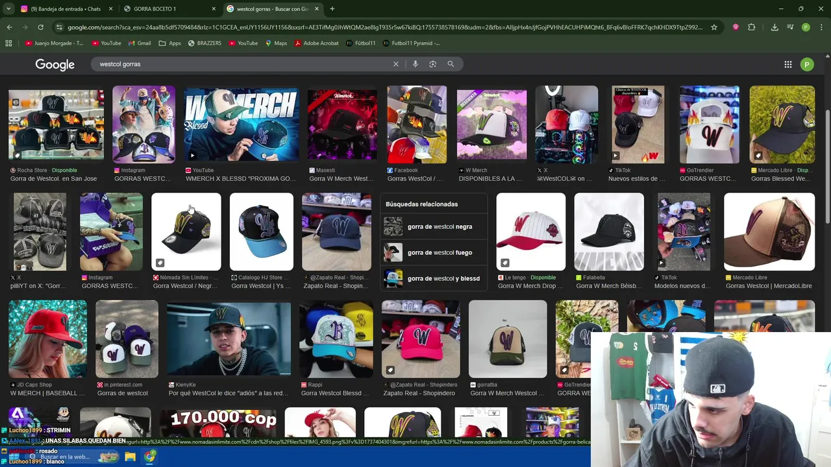Click the Google logo
831x467 pixels.
point(55,65)
